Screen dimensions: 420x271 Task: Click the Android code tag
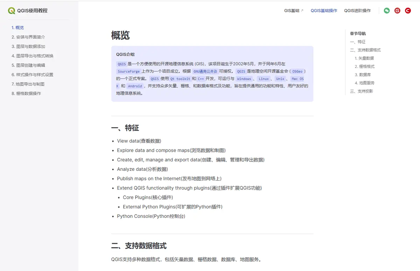[x=135, y=86]
